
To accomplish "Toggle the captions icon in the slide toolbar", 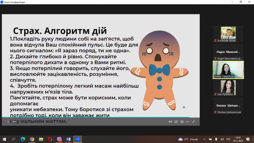I will tap(182, 122).
